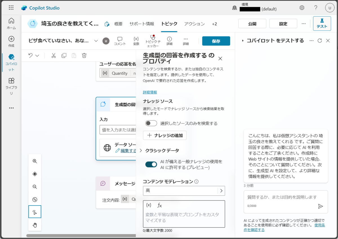Click the 保存 save button
338x239 pixels.
216,41
